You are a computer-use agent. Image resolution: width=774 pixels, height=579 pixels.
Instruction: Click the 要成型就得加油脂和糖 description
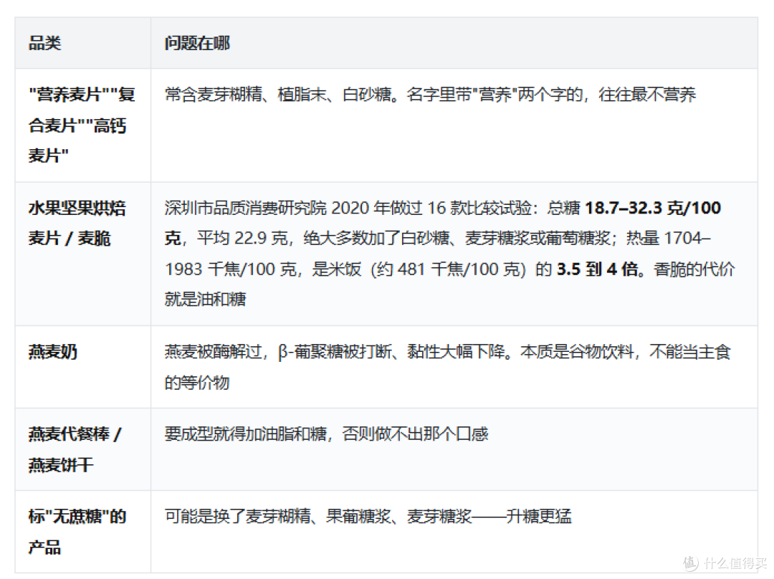(x=326, y=434)
